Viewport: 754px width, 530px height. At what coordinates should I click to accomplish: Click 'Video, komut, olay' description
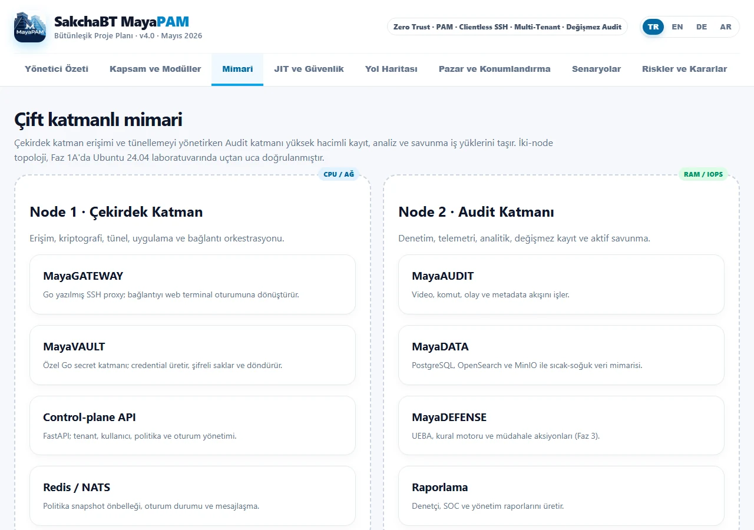(x=491, y=294)
